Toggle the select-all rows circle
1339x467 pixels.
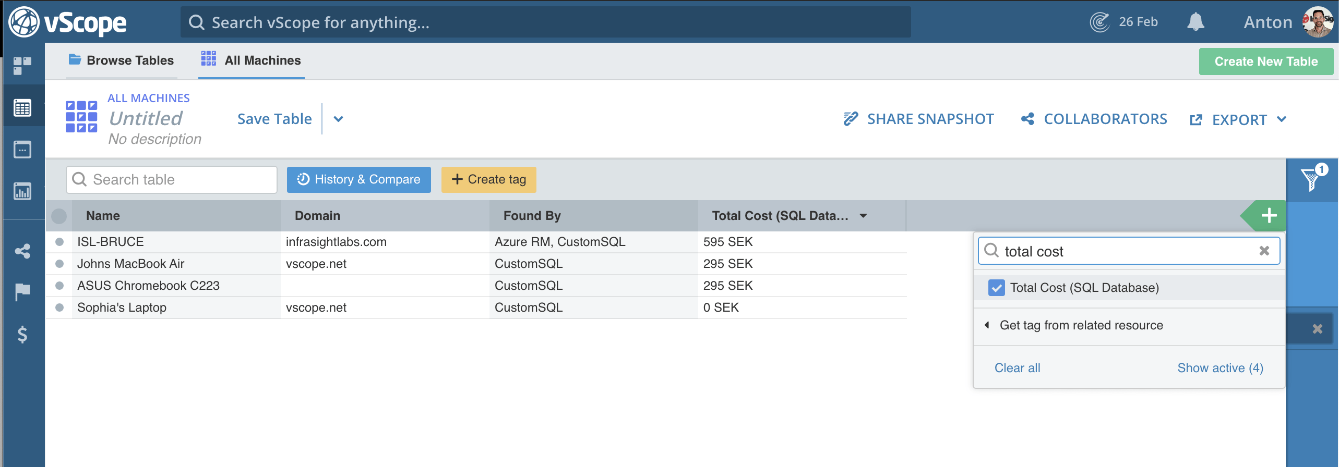coord(59,216)
